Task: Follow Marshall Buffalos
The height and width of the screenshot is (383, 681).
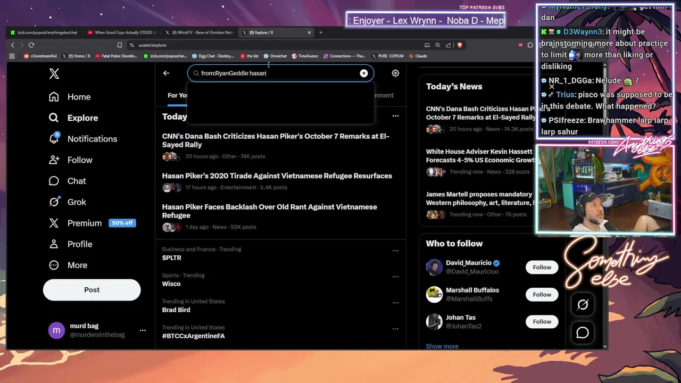Action: click(542, 294)
